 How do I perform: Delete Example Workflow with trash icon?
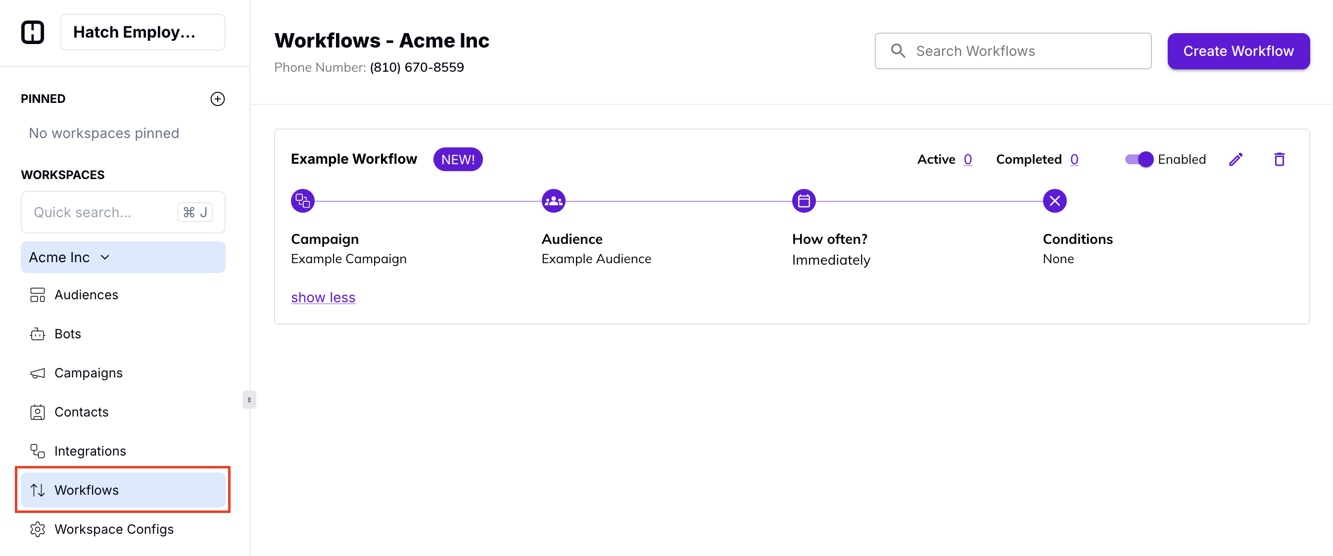(x=1279, y=159)
